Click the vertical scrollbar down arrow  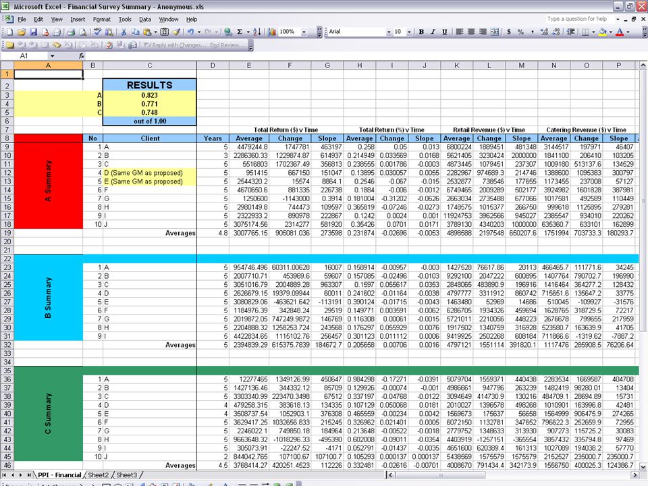click(x=643, y=467)
